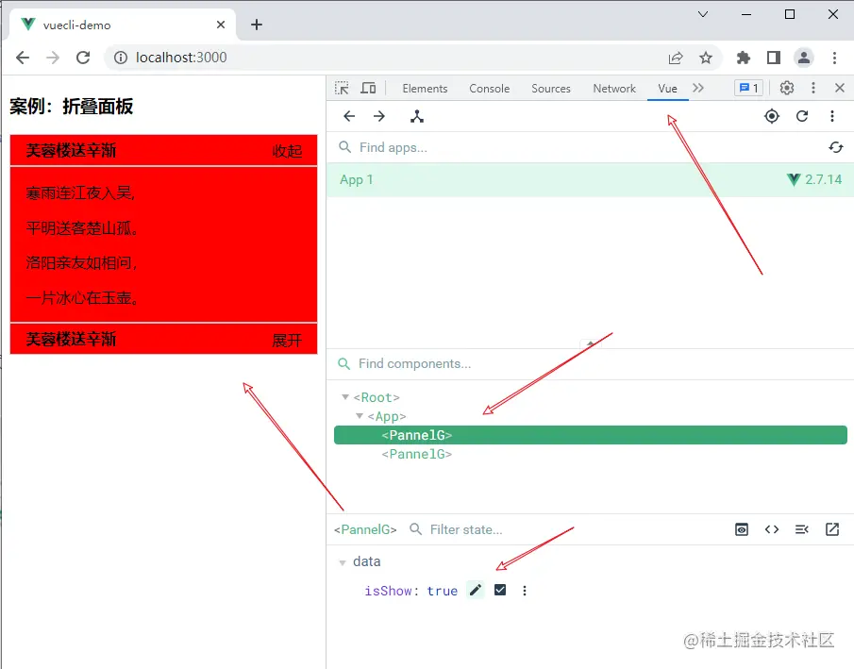Switch to the Elements tab
The width and height of the screenshot is (854, 669).
425,89
